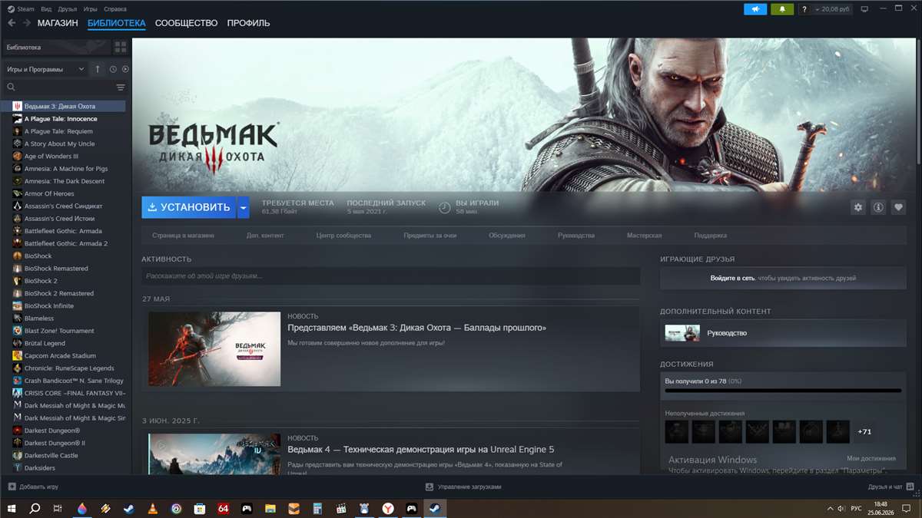Screen dimensions: 922x518
Task: Open the 'Поддержка' link
Action: tap(710, 236)
